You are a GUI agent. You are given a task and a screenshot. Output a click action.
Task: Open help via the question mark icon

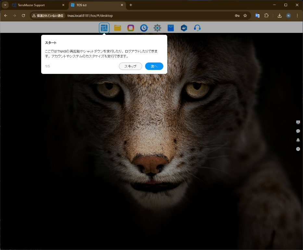(298, 149)
